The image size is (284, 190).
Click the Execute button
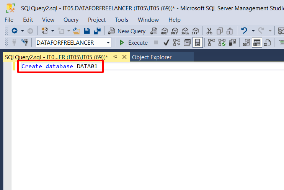point(134,43)
